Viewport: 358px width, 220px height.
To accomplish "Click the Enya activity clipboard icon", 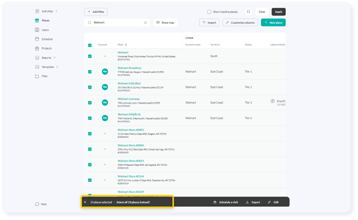I will pyautogui.click(x=273, y=101).
